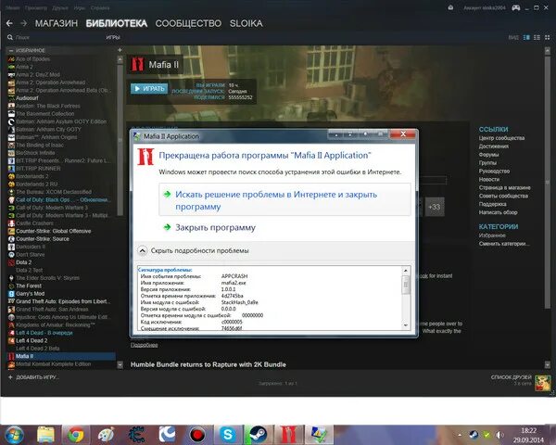Screen dimensions: 556x445
Task: Click problem details scrollbar up arrow
Action: tap(406, 271)
